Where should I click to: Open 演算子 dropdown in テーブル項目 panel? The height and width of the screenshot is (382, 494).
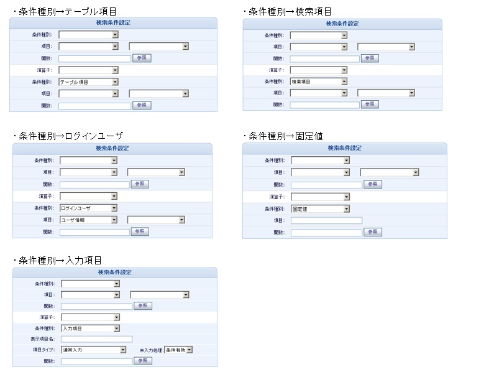(x=88, y=70)
